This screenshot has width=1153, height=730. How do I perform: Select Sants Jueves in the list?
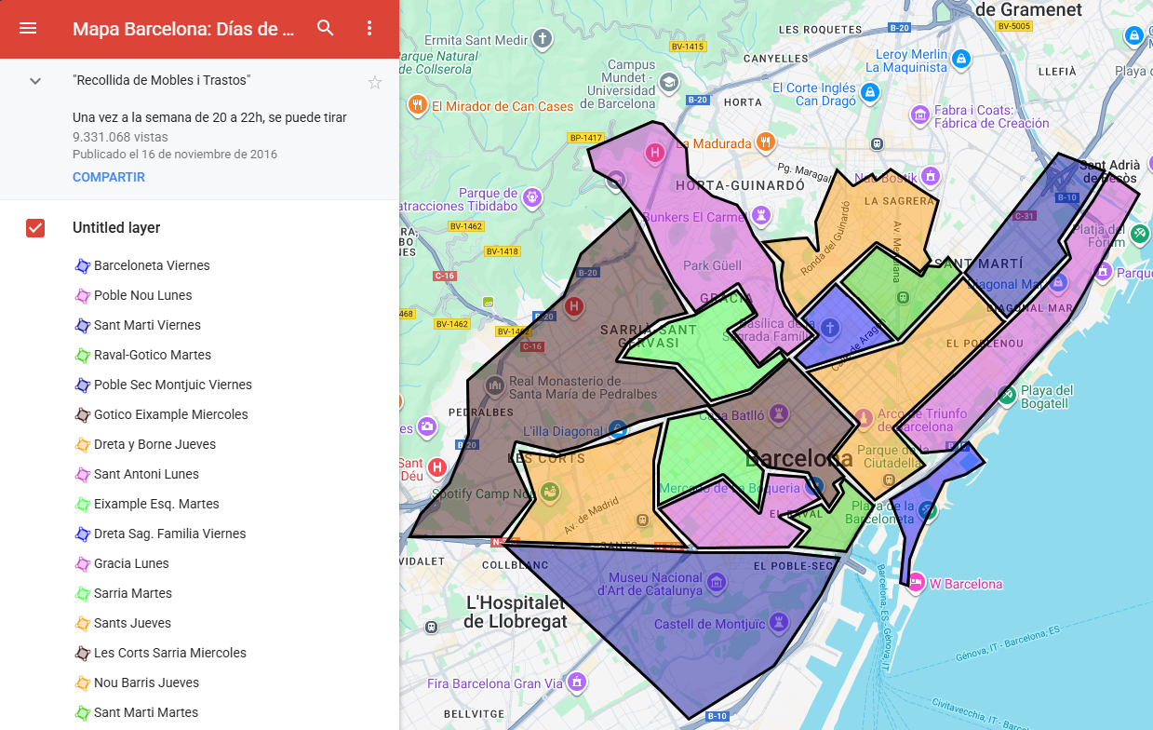coord(132,623)
